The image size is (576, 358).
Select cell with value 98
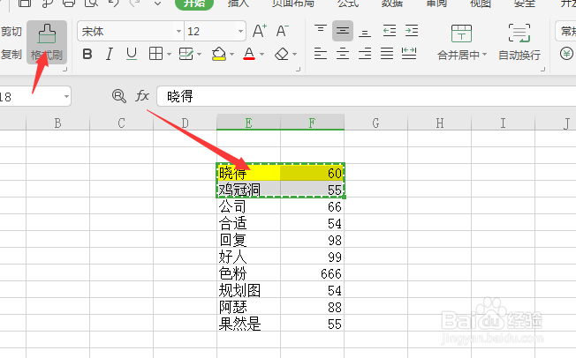pos(312,240)
